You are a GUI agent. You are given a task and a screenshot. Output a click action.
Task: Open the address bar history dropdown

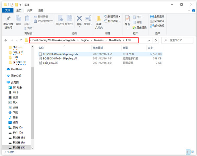tap(149, 40)
